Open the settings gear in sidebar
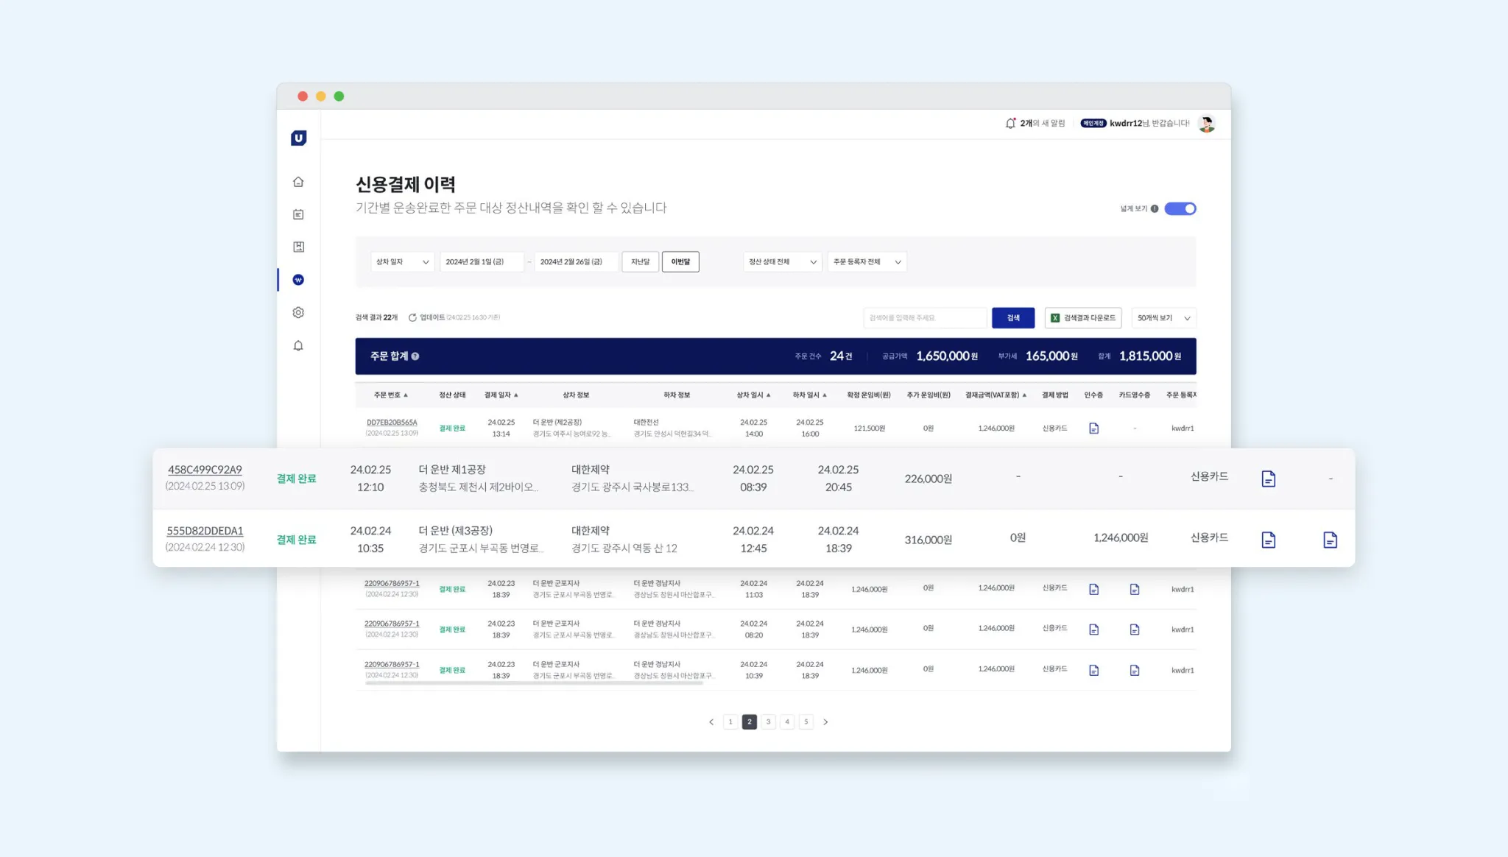The height and width of the screenshot is (857, 1508). [x=298, y=313]
